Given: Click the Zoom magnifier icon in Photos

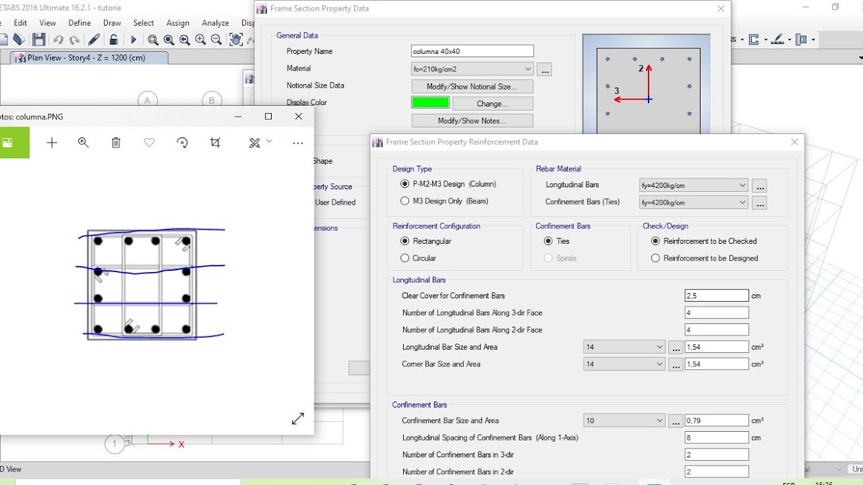Looking at the screenshot, I should [x=84, y=143].
